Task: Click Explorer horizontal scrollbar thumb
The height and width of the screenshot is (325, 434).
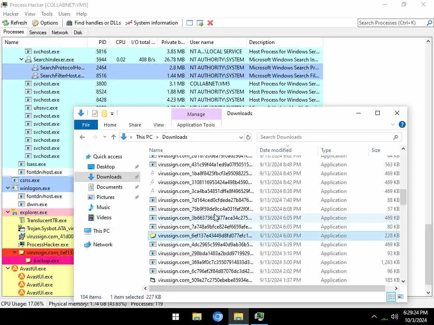Action: [x=267, y=288]
